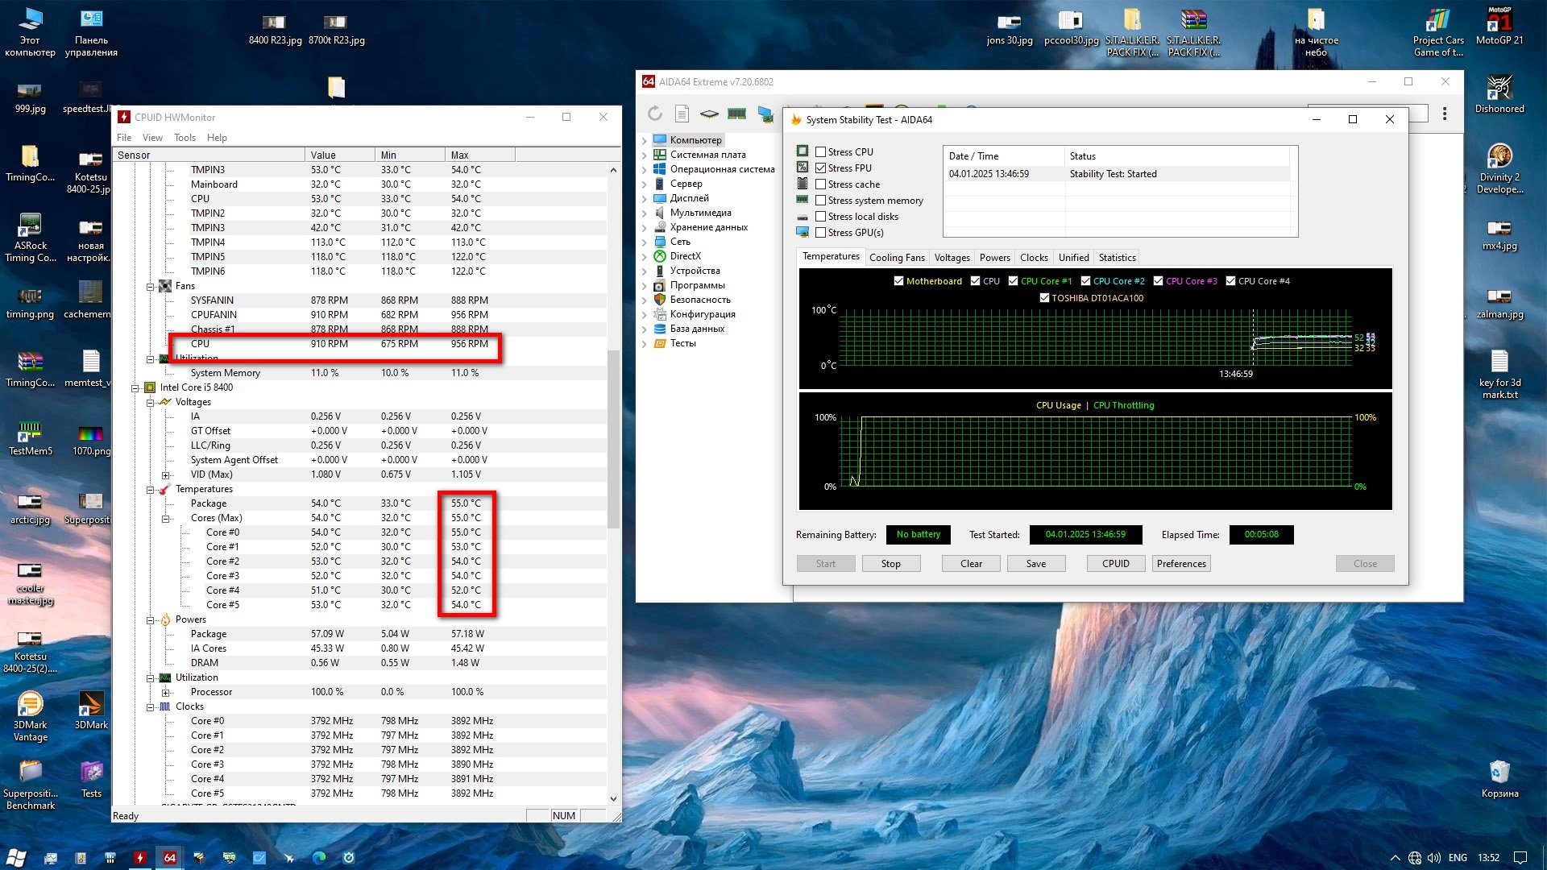Click the Preferences button
The height and width of the screenshot is (870, 1547).
tap(1180, 564)
